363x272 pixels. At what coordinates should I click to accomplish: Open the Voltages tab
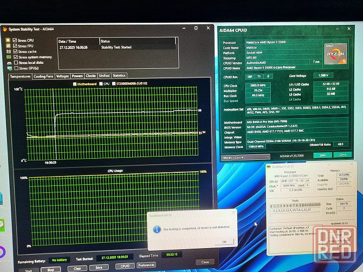click(62, 76)
